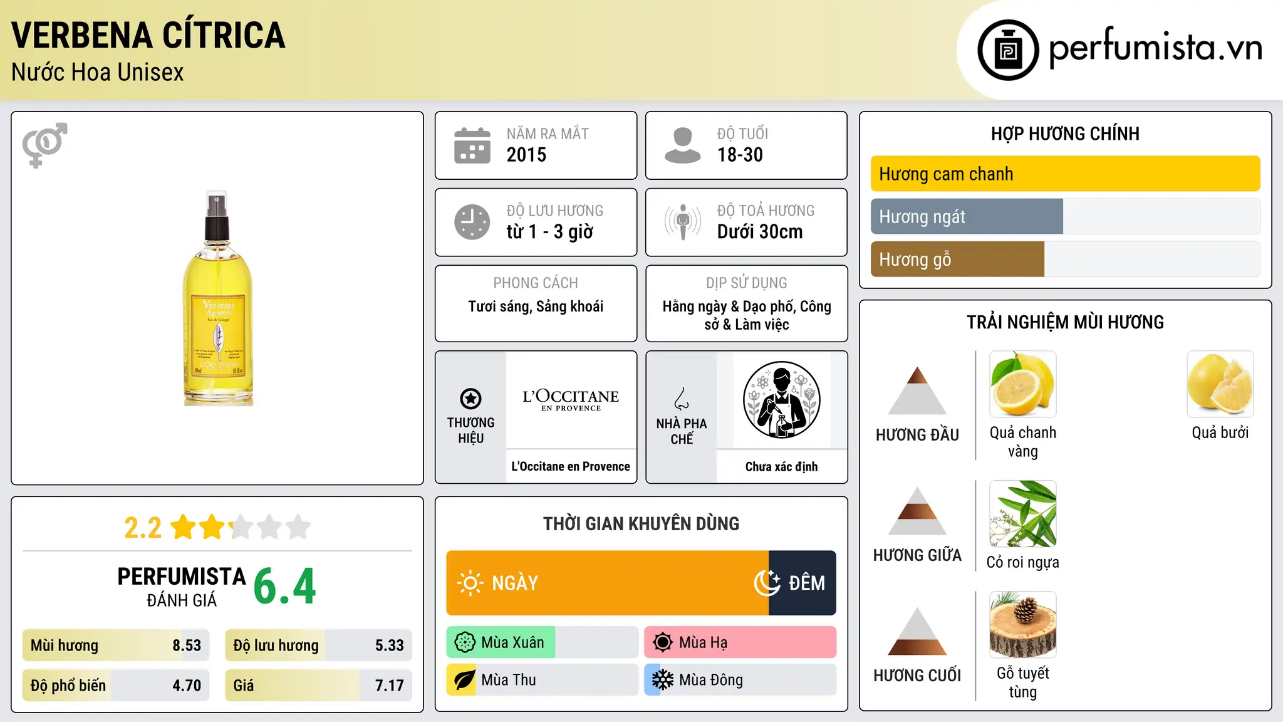This screenshot has width=1283, height=722.
Task: Click the Mùa Hạ season bar
Action: [x=740, y=642]
